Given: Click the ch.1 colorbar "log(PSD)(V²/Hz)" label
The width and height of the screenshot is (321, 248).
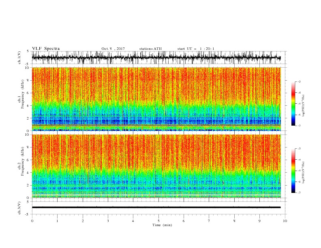Looking at the screenshot, I should click(303, 106).
